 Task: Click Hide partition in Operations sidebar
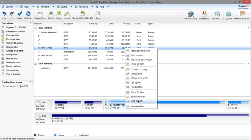pos(12,58)
